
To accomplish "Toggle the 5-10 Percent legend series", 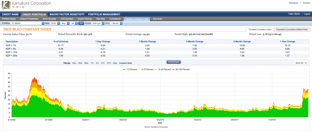I will (x=146, y=69).
